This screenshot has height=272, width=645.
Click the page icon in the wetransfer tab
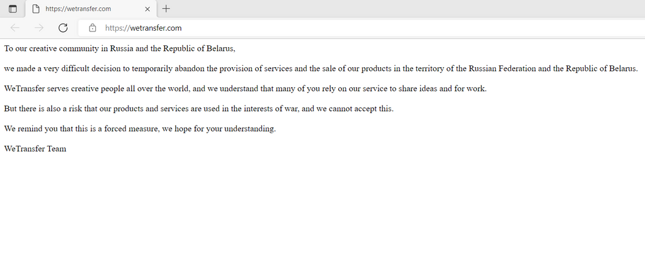[36, 9]
